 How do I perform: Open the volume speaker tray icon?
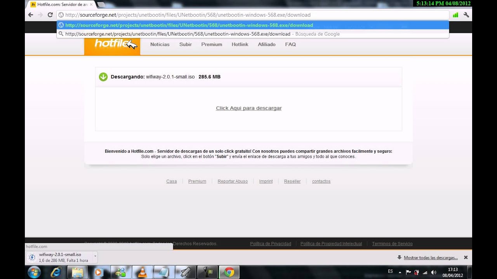click(x=433, y=272)
